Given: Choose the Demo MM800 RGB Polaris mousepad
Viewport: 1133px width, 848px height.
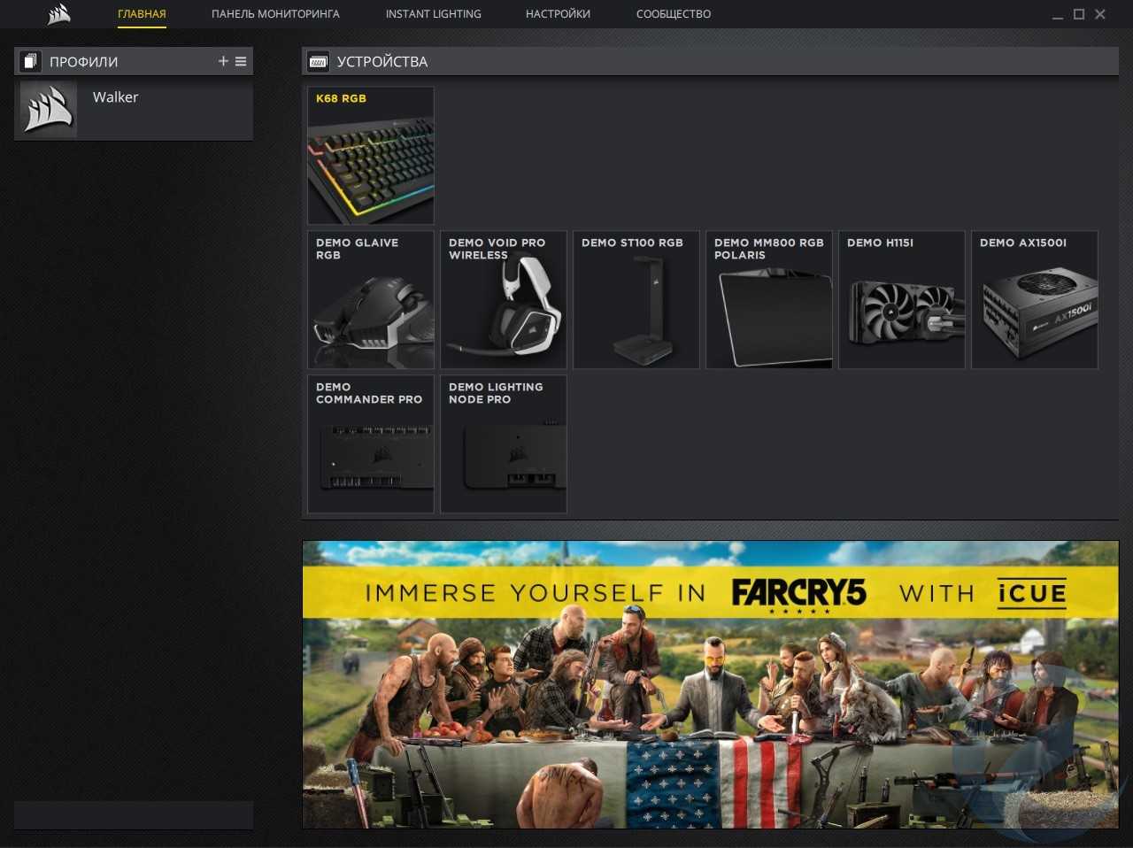Looking at the screenshot, I should [768, 300].
